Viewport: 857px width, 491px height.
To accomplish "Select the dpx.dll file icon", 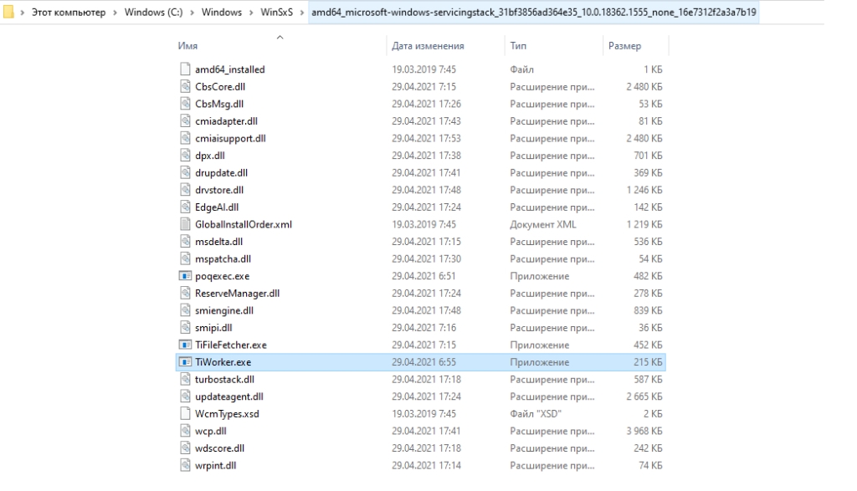I will point(186,155).
